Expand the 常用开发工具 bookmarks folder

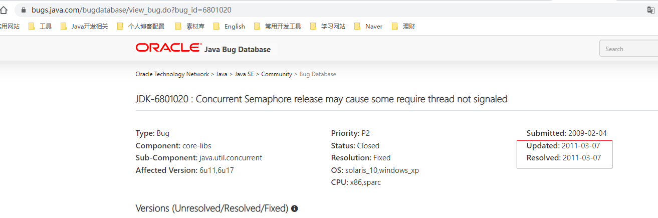pyautogui.click(x=277, y=27)
